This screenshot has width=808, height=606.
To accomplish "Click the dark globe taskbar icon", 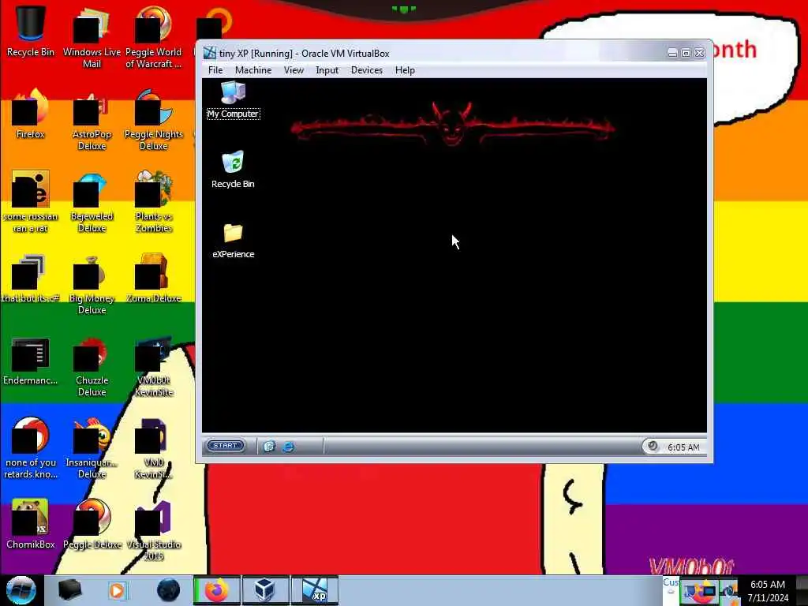I will tap(168, 590).
